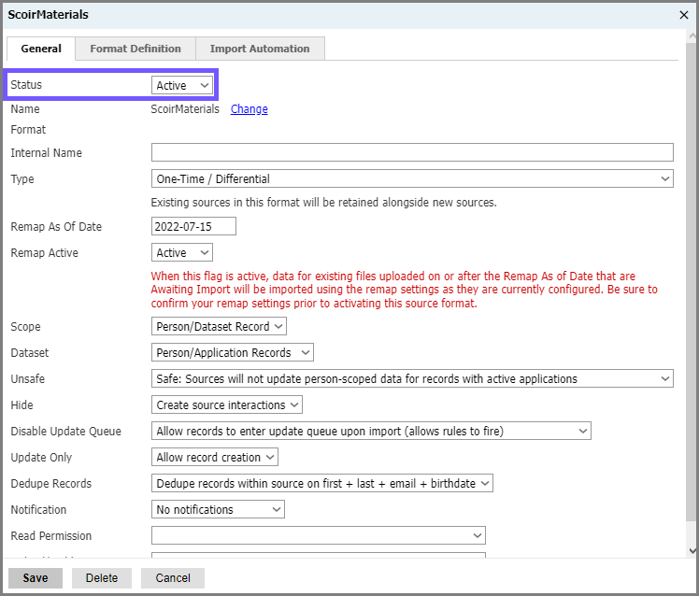The image size is (699, 596).
Task: Click the vertical scrollbar thumb
Action: (692, 281)
